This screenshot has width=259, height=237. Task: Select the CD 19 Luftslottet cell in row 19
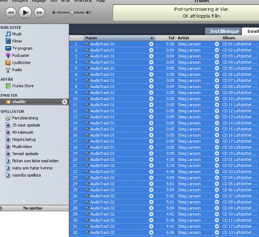tap(239, 153)
